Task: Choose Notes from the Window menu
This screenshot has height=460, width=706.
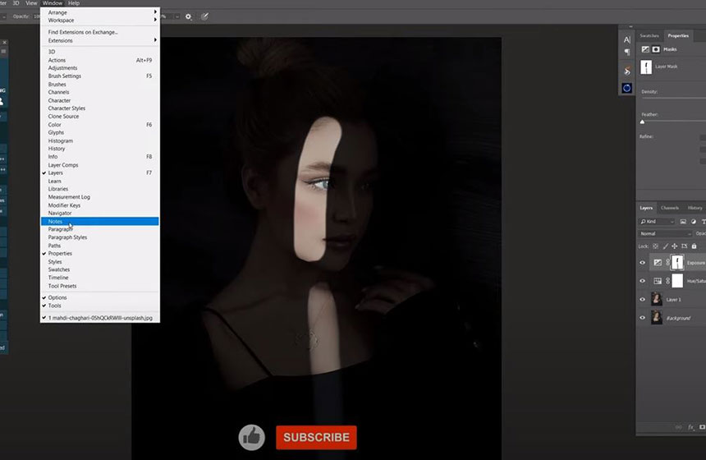Action: pyautogui.click(x=56, y=221)
